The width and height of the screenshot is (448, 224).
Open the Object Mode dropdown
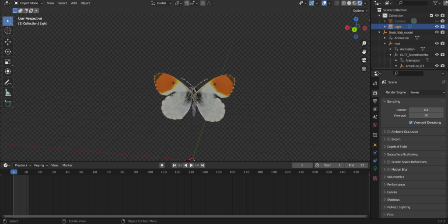(x=29, y=3)
